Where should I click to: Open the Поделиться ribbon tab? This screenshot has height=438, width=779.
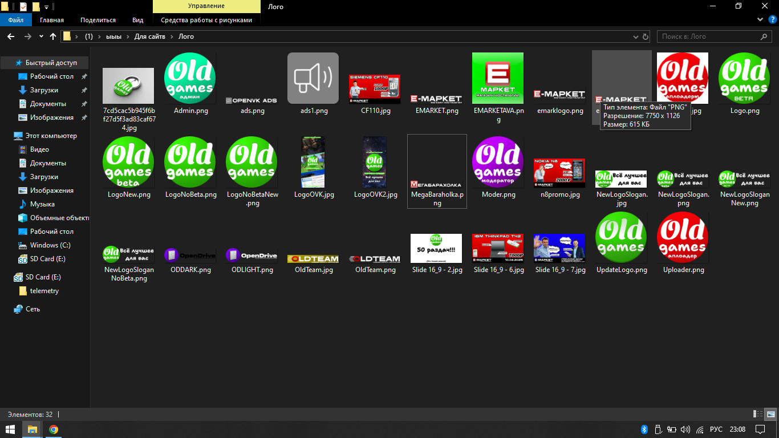(x=98, y=20)
